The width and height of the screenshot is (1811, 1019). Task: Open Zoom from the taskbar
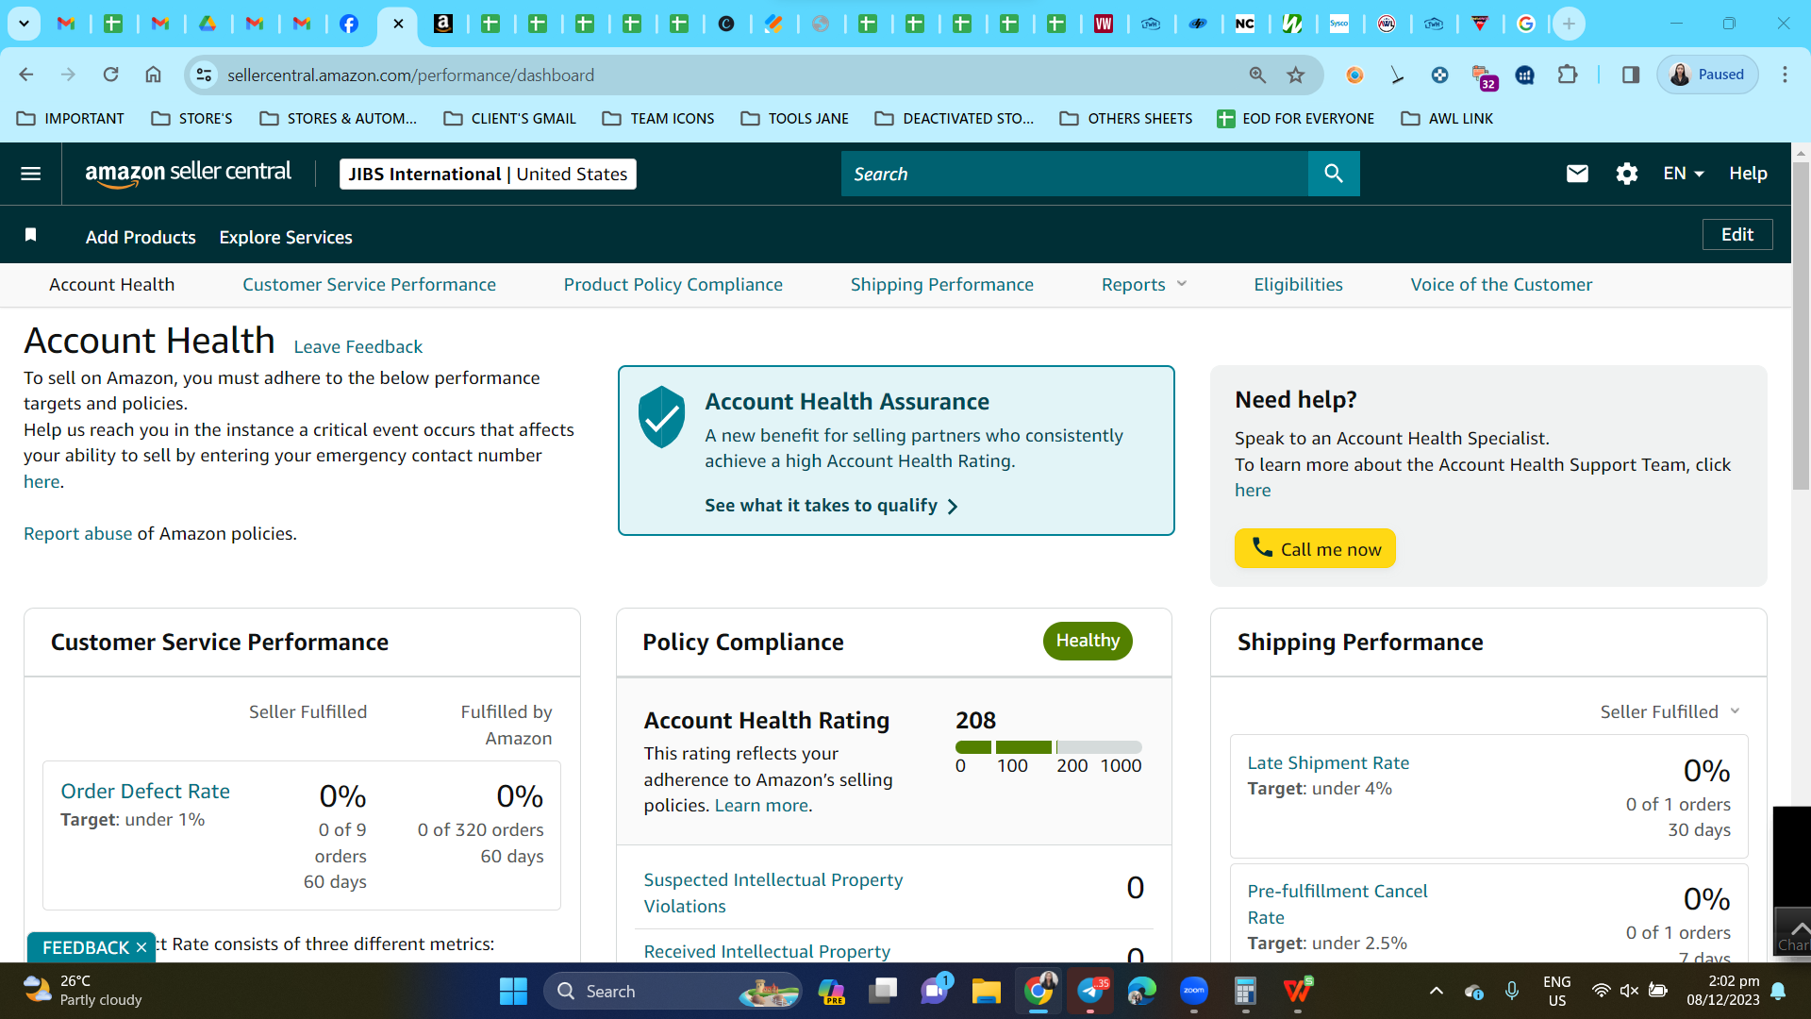tap(1194, 992)
